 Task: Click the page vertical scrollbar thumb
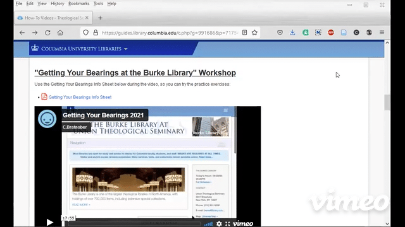[387, 102]
